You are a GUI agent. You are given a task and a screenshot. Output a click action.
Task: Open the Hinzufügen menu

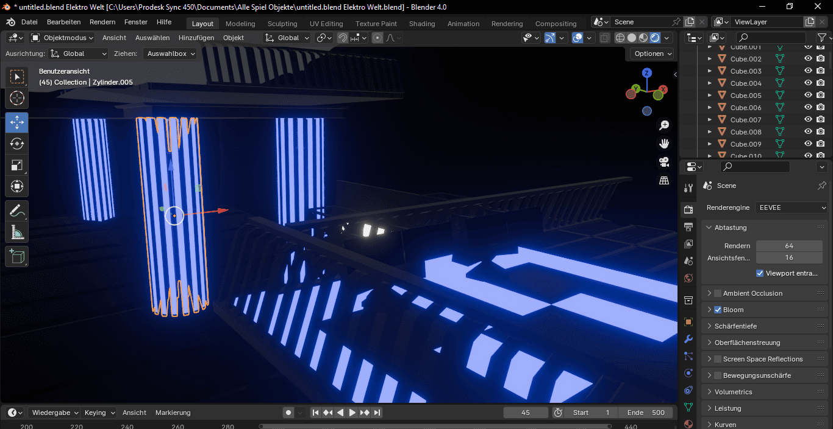(196, 38)
